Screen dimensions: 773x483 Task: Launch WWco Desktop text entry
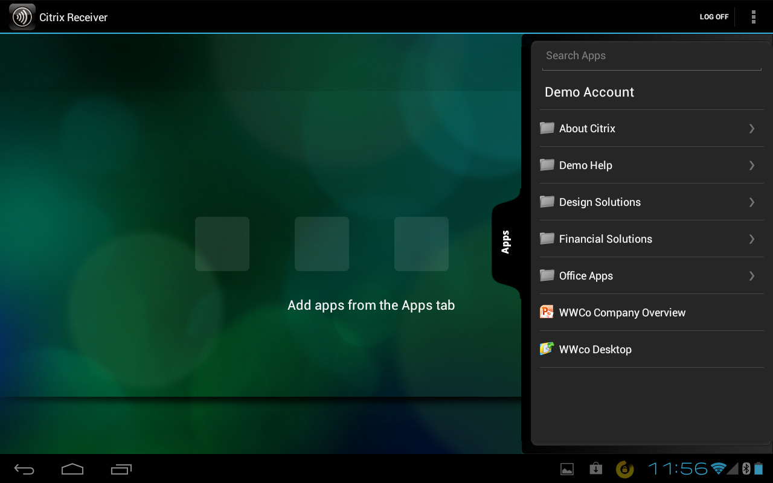595,350
